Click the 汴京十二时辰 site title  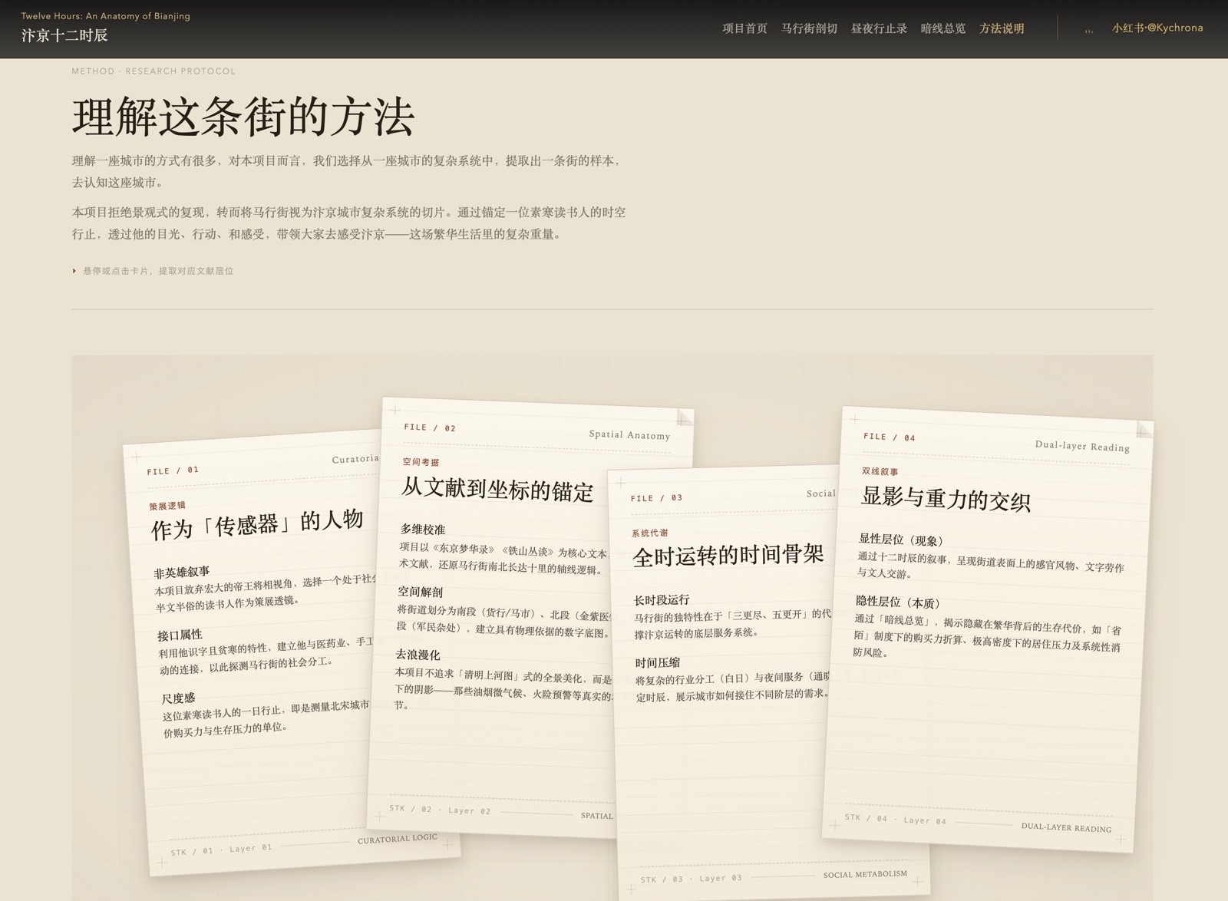tap(64, 35)
